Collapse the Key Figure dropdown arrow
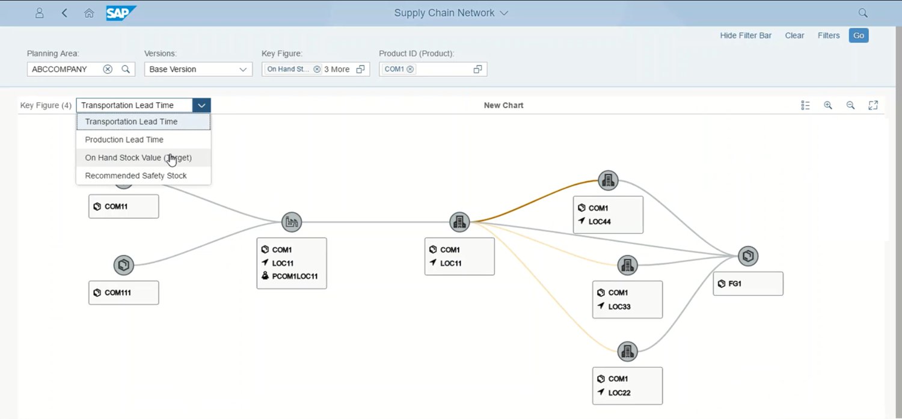 [201, 105]
